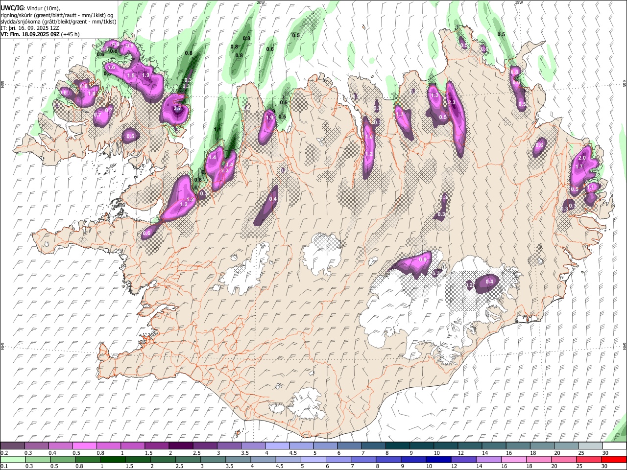
Task: Click the "VT: Fim. 18.09.2025 09Z" valid time
Action: (x=30, y=34)
